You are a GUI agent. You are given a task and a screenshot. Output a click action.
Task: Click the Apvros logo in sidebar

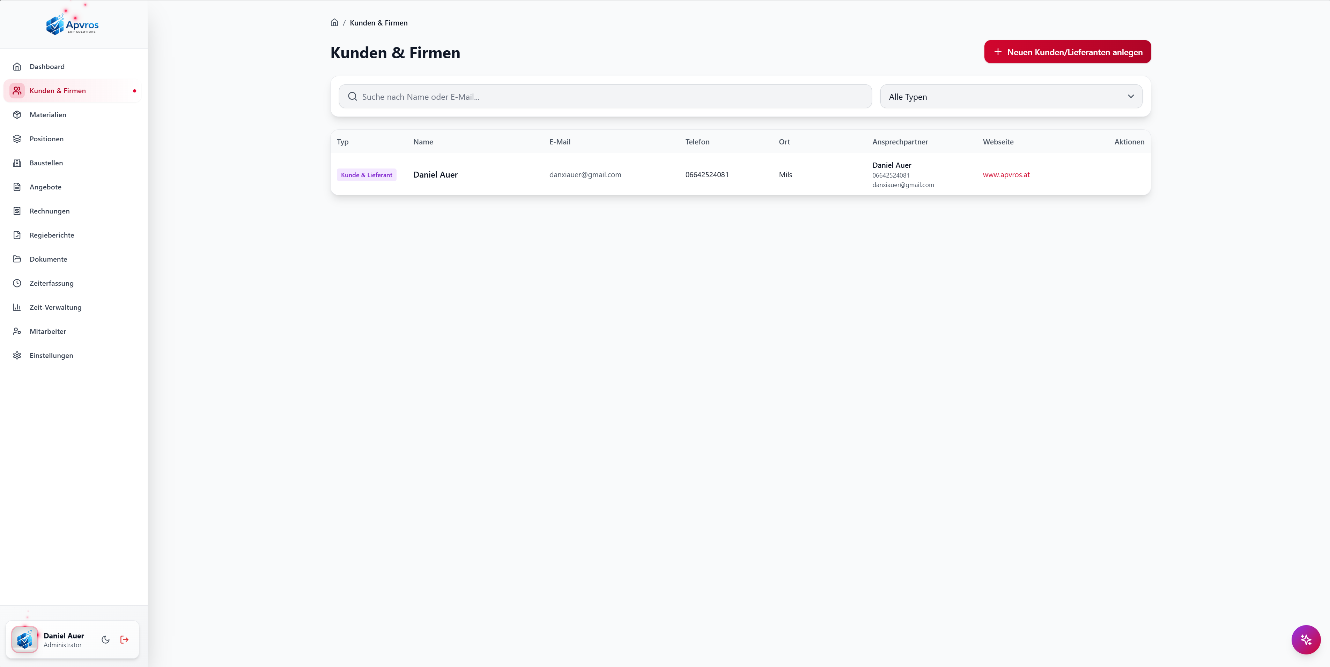click(x=72, y=25)
